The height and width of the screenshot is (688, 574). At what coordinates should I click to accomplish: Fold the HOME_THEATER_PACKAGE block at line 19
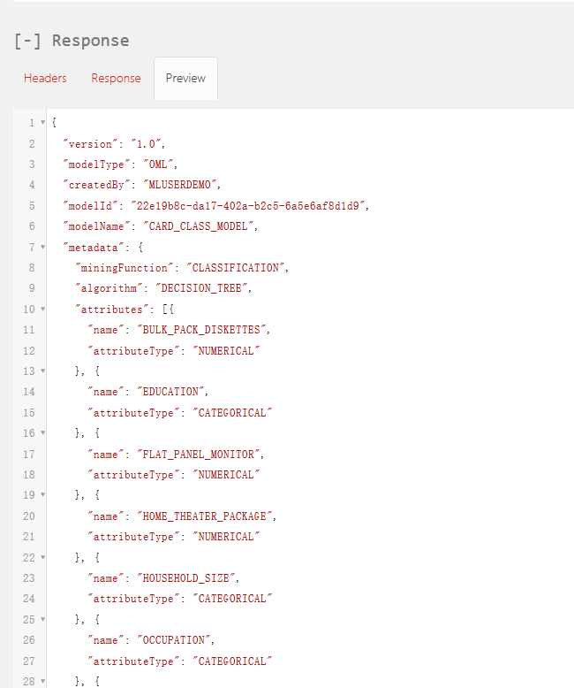[x=43, y=495]
